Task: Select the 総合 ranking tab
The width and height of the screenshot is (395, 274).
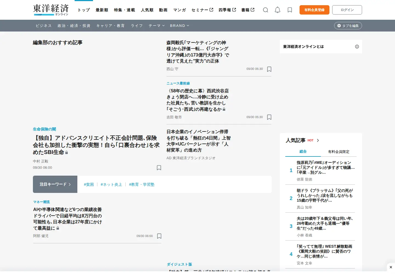Action: (303, 152)
